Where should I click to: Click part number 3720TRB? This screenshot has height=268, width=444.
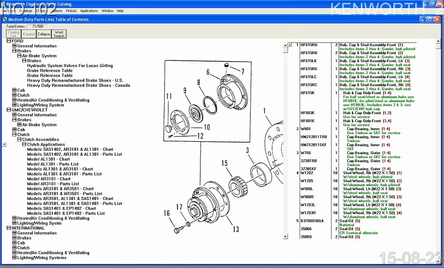309,161
